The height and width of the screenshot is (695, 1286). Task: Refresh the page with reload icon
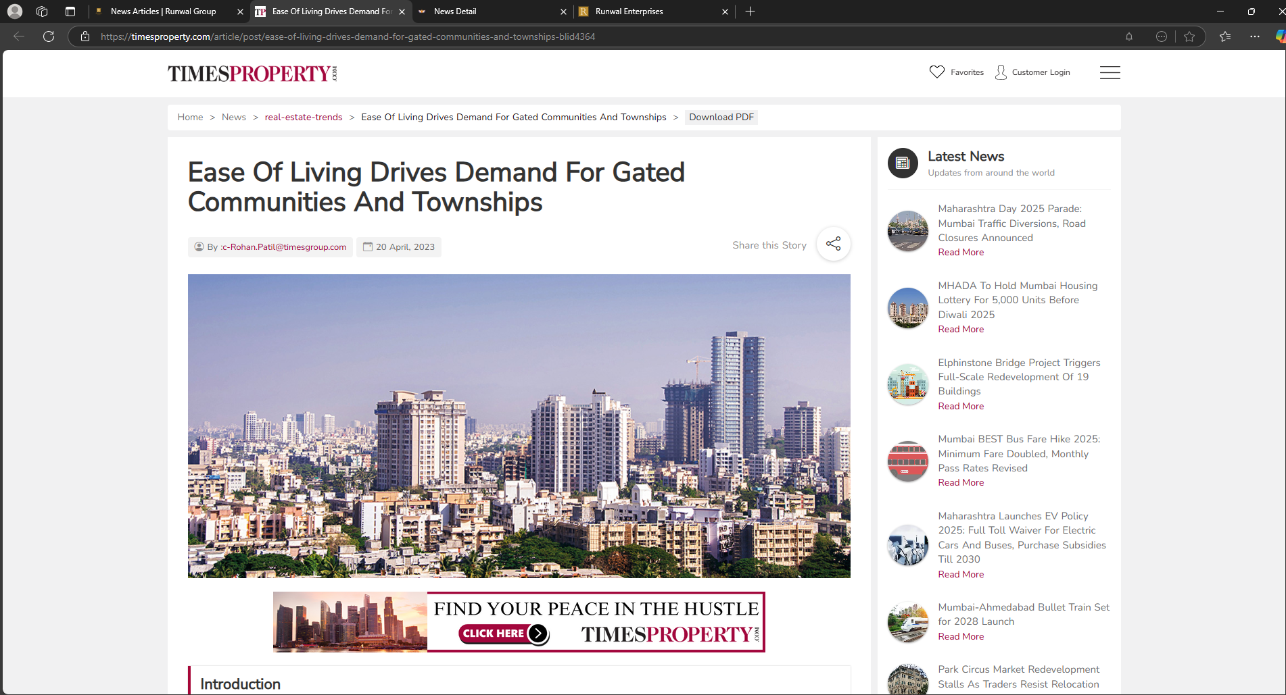[49, 36]
